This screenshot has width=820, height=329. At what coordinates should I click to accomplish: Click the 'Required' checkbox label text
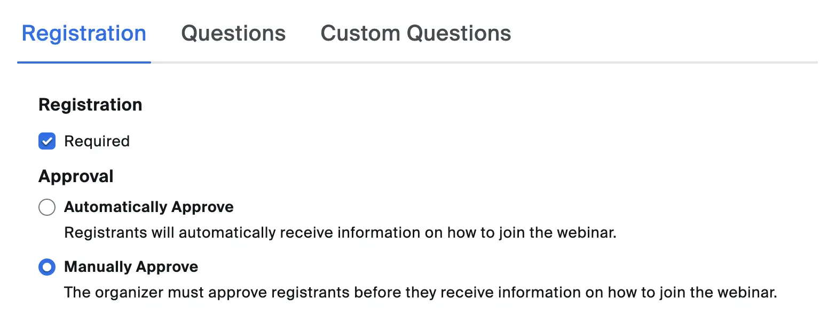pos(97,142)
